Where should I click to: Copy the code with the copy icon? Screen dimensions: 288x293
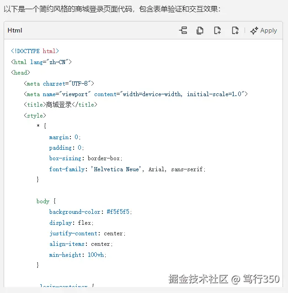pos(200,30)
